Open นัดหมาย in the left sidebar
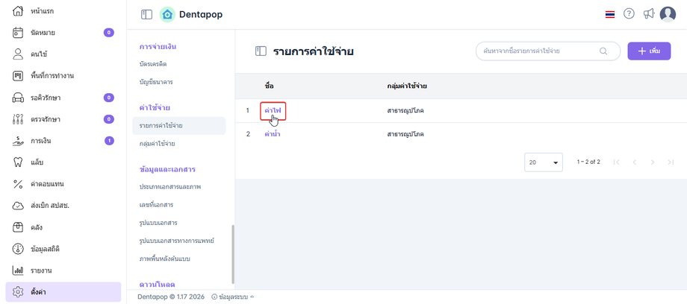Viewport: 687px width, 304px height. pyautogui.click(x=43, y=33)
